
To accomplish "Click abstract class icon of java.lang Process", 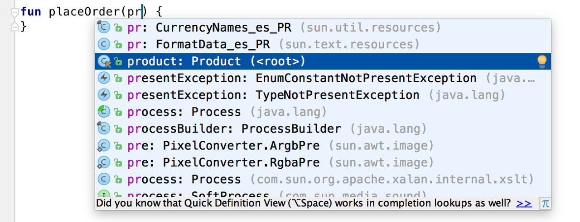I will pos(104,112).
